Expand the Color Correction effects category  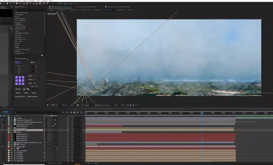pos(20,27)
